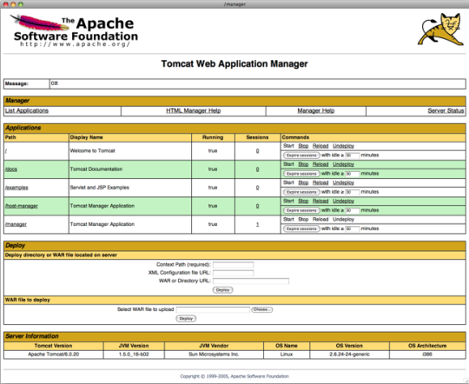469x384 pixels.
Task: Open HTML Manager Help link
Action: tap(193, 110)
